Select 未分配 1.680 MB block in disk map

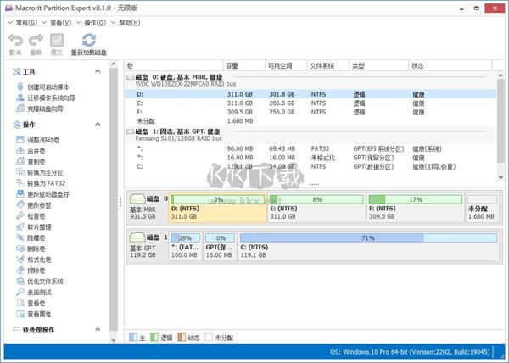coord(483,208)
